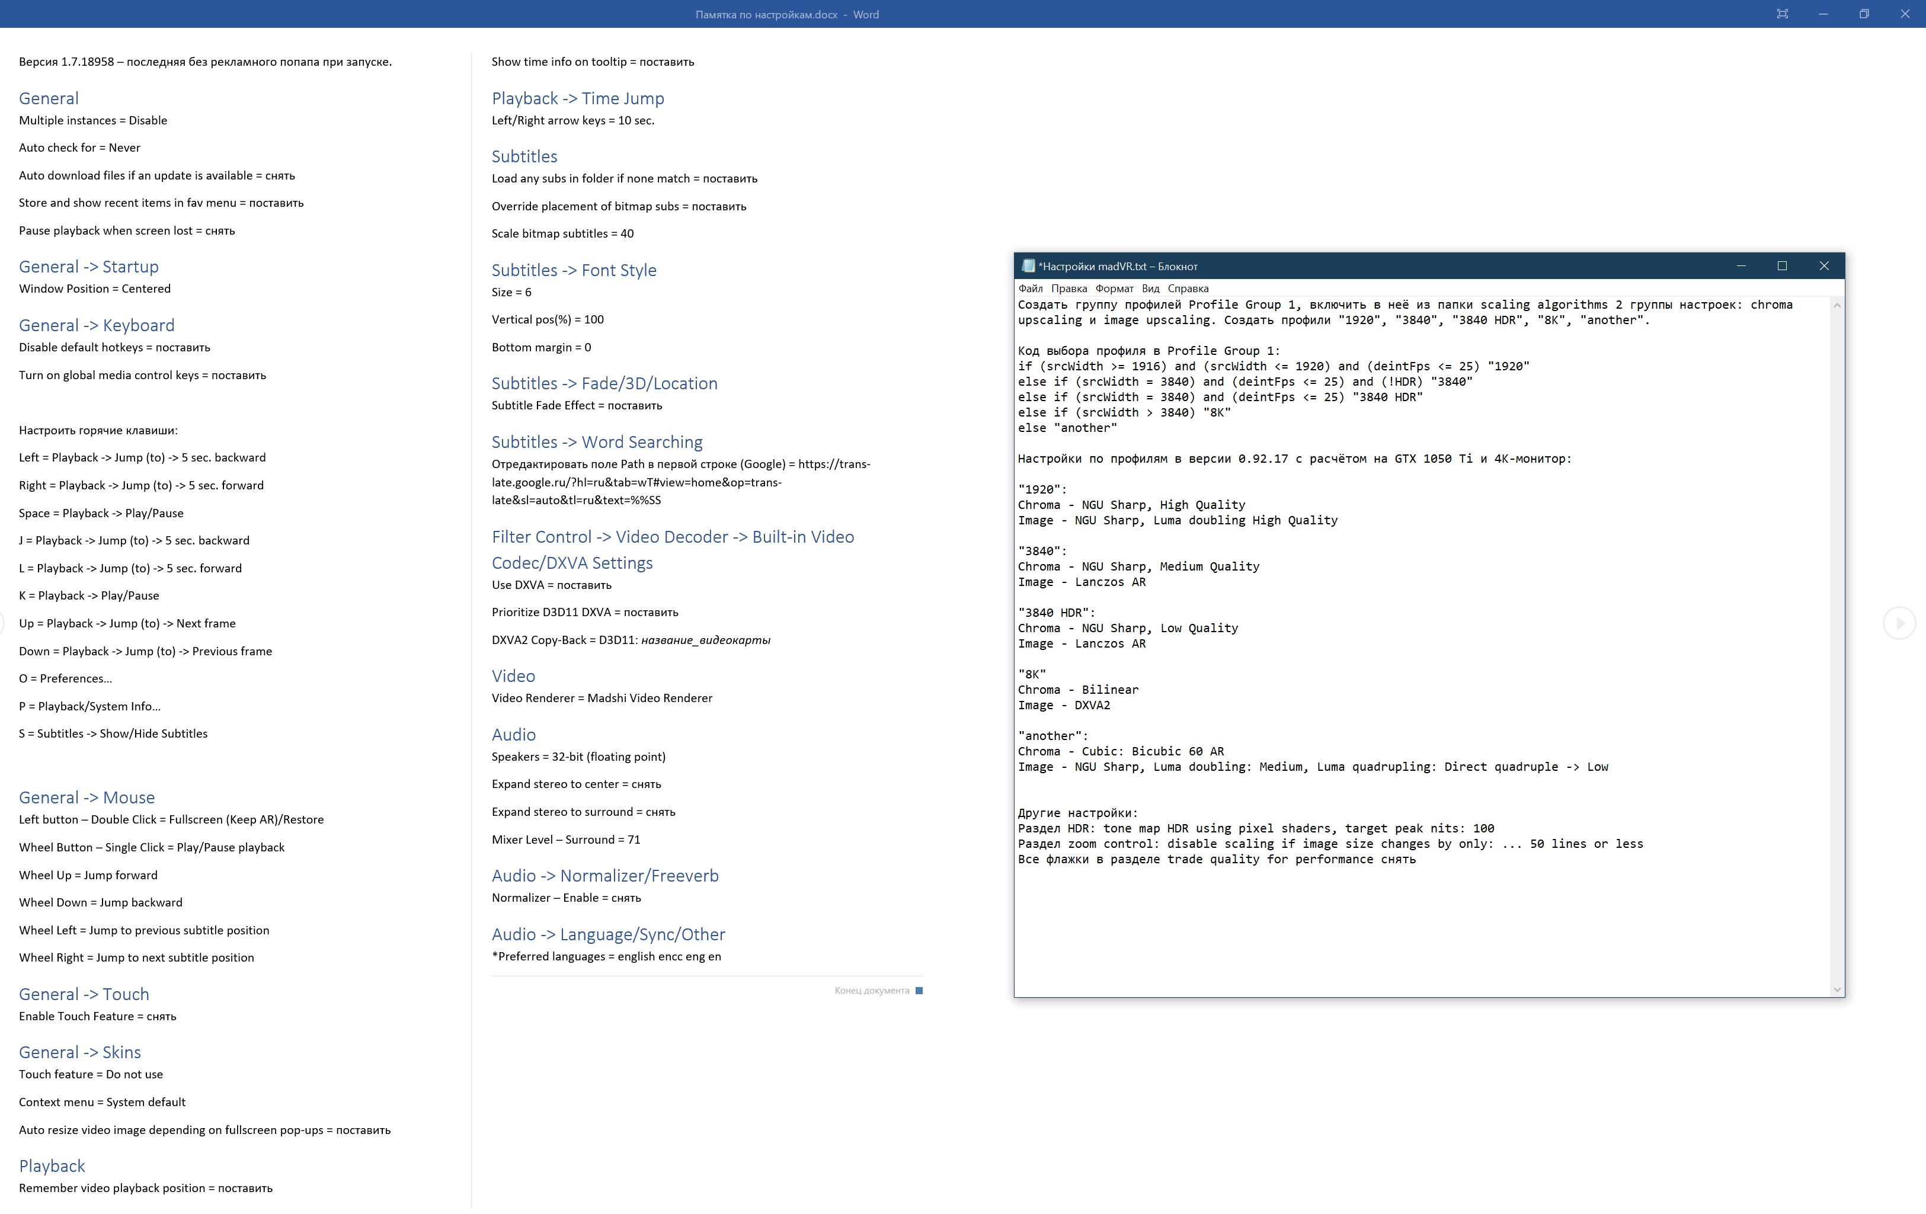
Task: Close the Настройки madVR.txt Notepad window
Action: pos(1823,266)
